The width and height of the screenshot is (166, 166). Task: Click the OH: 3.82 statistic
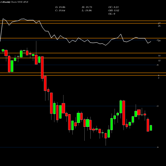tap(114, 11)
